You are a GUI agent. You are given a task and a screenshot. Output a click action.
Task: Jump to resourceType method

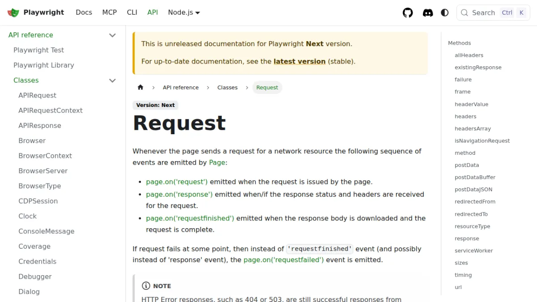click(x=473, y=226)
